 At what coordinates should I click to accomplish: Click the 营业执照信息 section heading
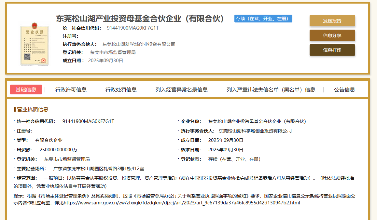pyautogui.click(x=33, y=109)
